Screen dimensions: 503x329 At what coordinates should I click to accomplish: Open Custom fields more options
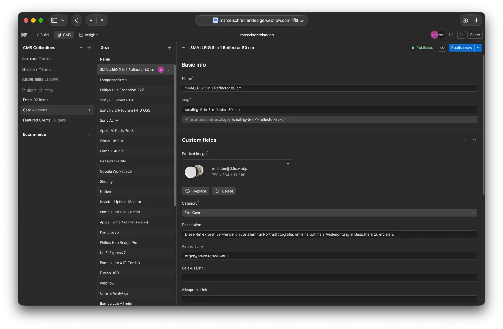[466, 140]
